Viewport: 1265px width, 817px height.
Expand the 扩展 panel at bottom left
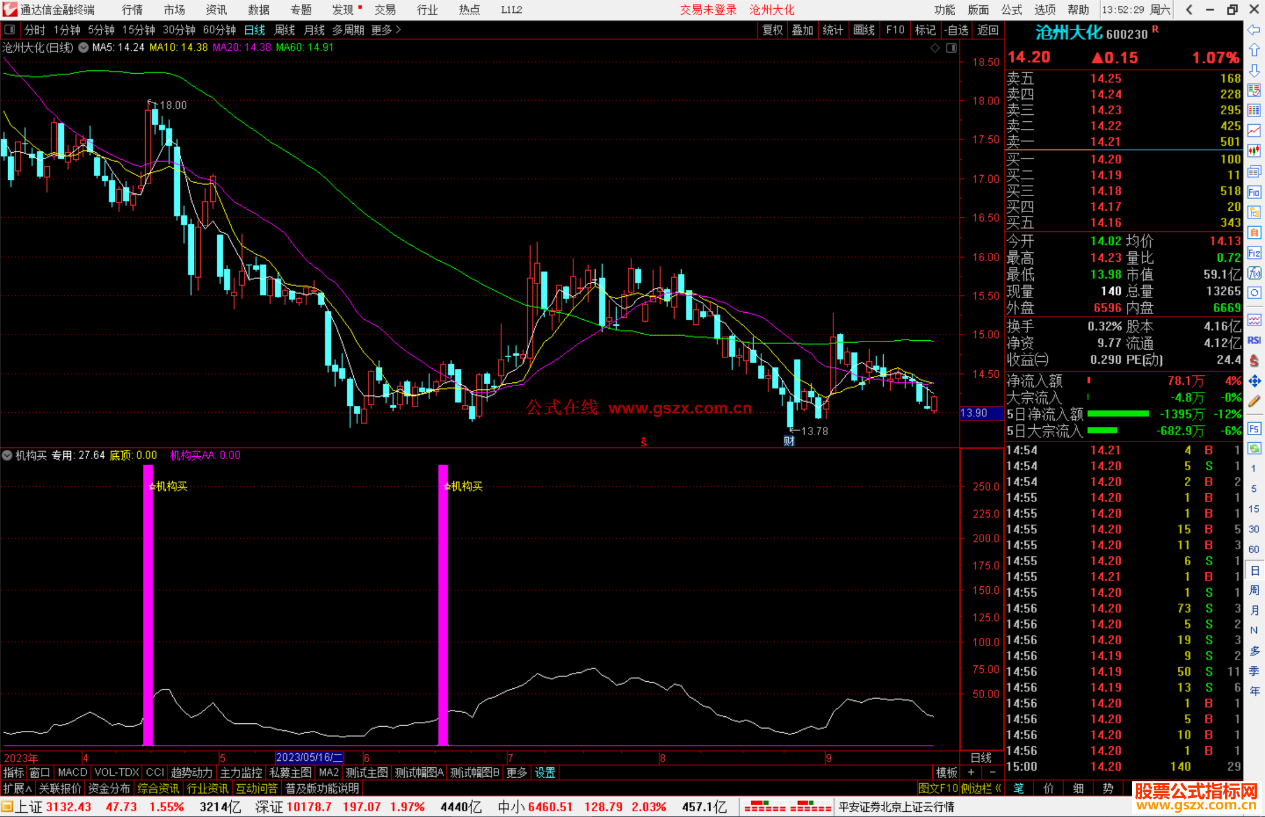pos(18,788)
